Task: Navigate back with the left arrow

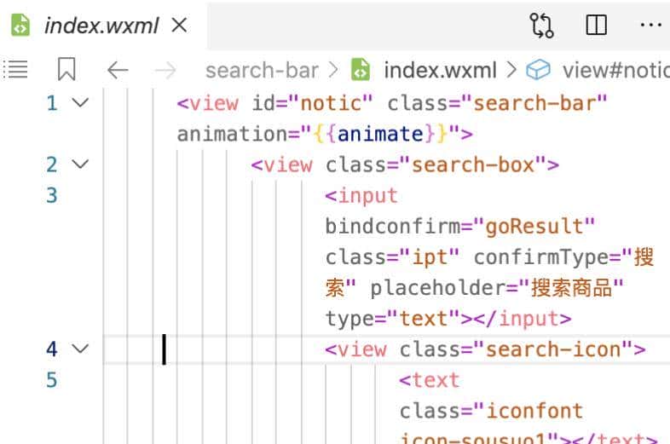Action: [118, 70]
